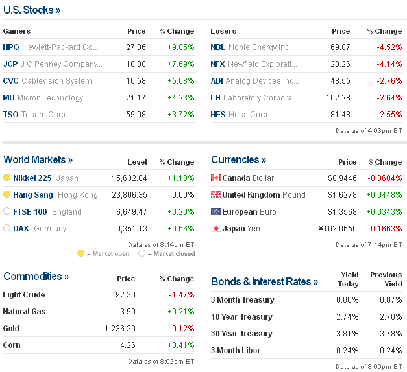Select the JCP stock symbol

11,64
